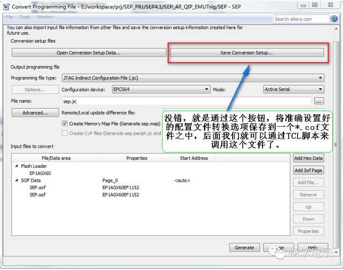Image resolution: width=343 pixels, height=270 pixels.
Task: Click the Convert Programming File title bar icon
Action: [x=6, y=7]
